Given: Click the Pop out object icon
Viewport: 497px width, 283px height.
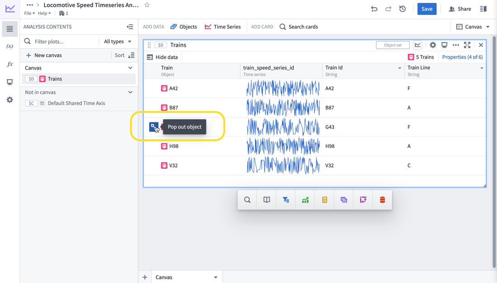Looking at the screenshot, I should 154,127.
